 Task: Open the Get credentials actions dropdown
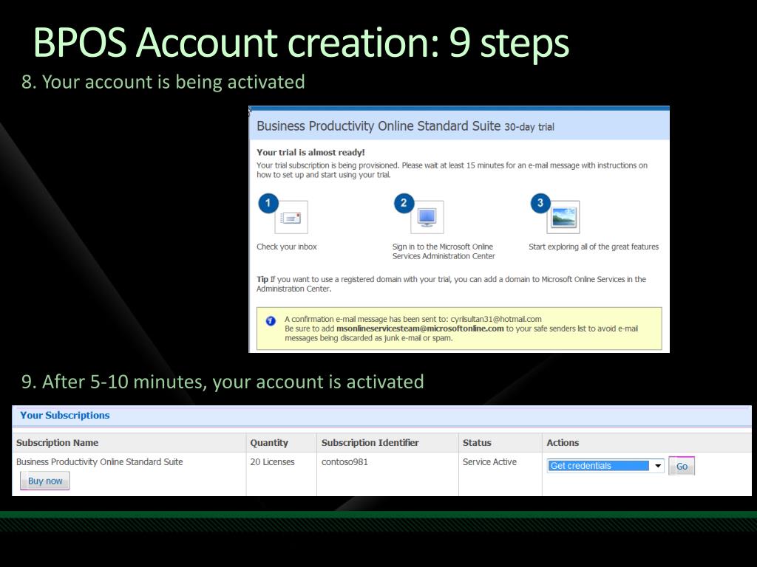click(x=605, y=466)
